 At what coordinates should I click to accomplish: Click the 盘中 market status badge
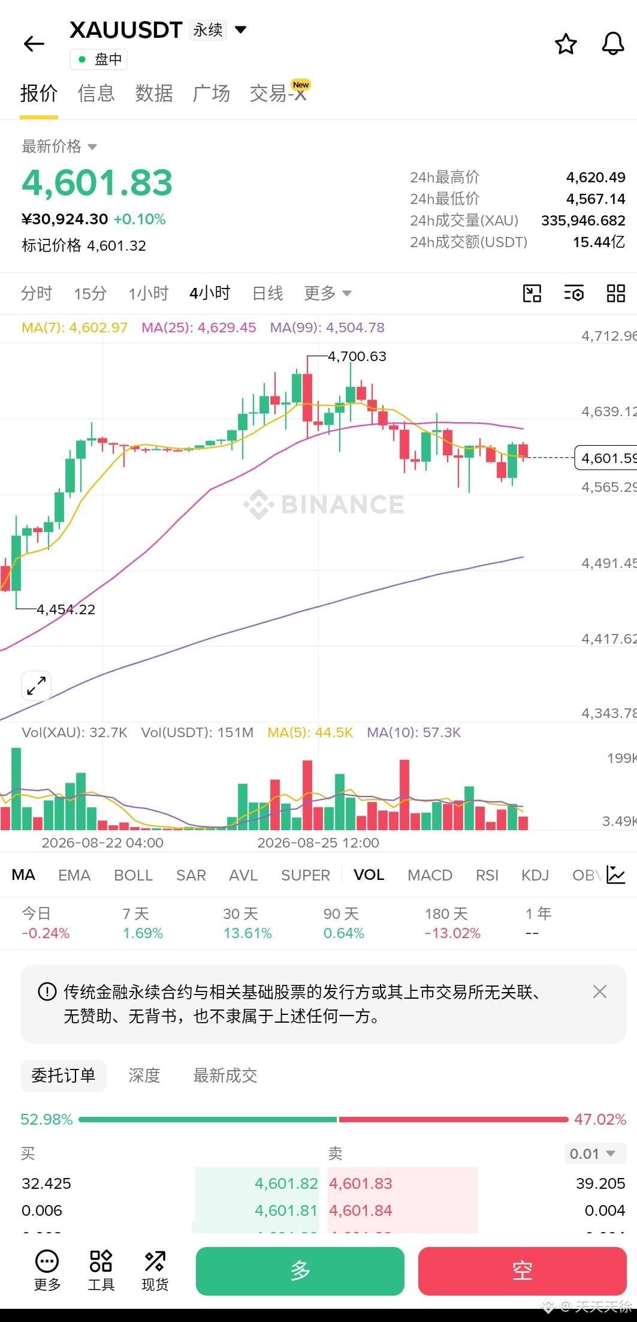pos(99,59)
